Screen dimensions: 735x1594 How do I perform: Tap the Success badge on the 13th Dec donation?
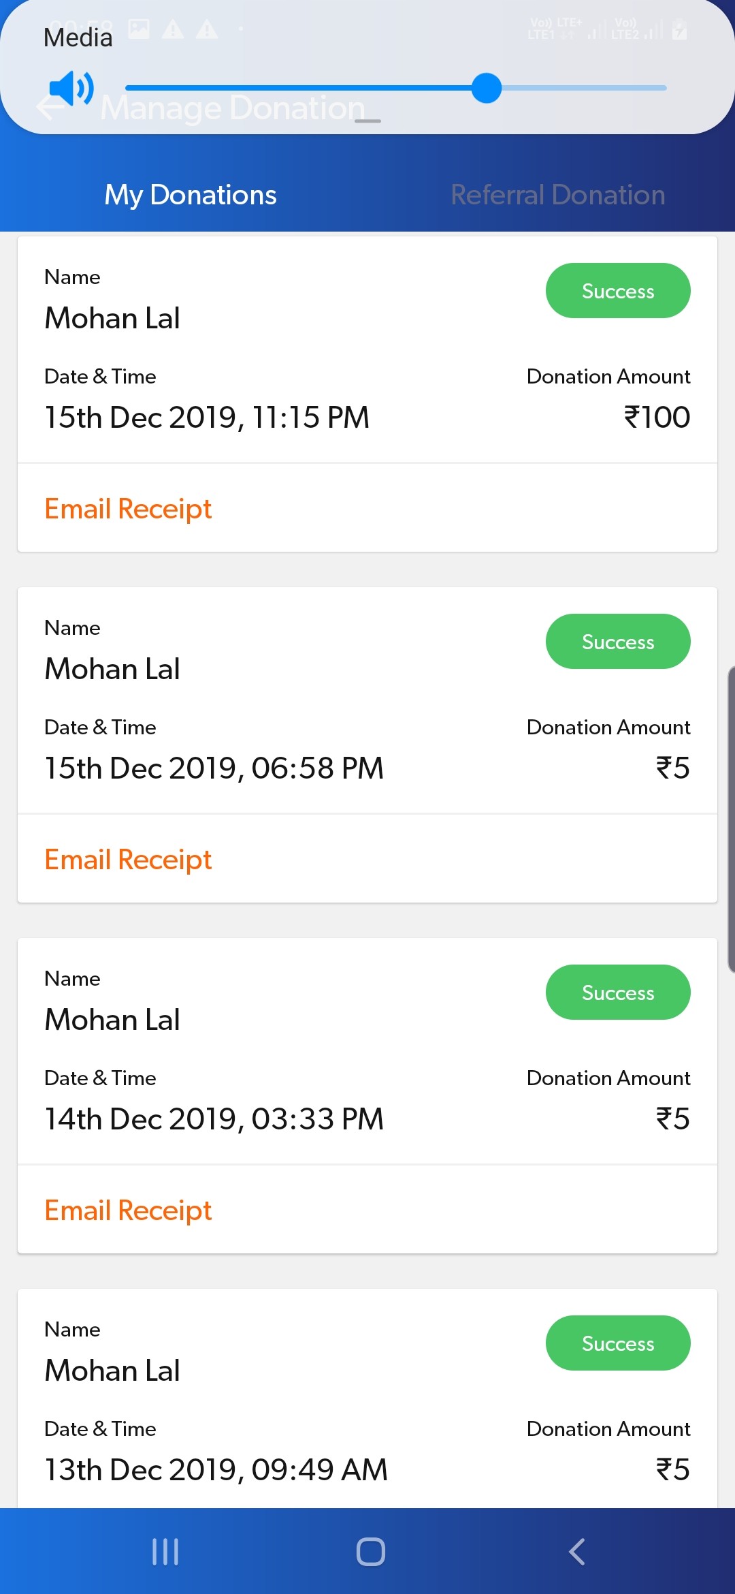tap(617, 1343)
